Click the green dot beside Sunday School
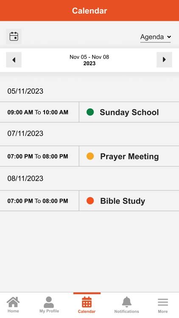The width and height of the screenshot is (179, 318). tap(90, 112)
